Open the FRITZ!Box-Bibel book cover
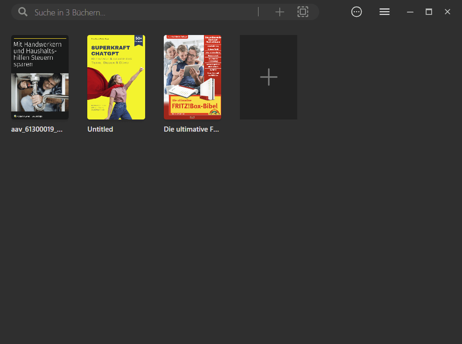Image resolution: width=462 pixels, height=344 pixels. pyautogui.click(x=192, y=77)
